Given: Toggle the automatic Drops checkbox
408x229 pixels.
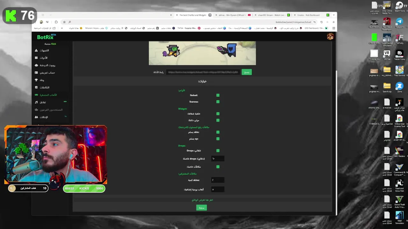Looking at the screenshot, I should (x=218, y=150).
